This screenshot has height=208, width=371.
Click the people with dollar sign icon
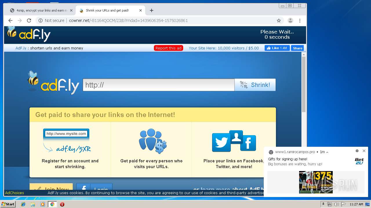coord(152,141)
